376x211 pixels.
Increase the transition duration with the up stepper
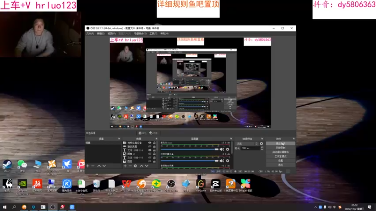pyautogui.click(x=262, y=147)
